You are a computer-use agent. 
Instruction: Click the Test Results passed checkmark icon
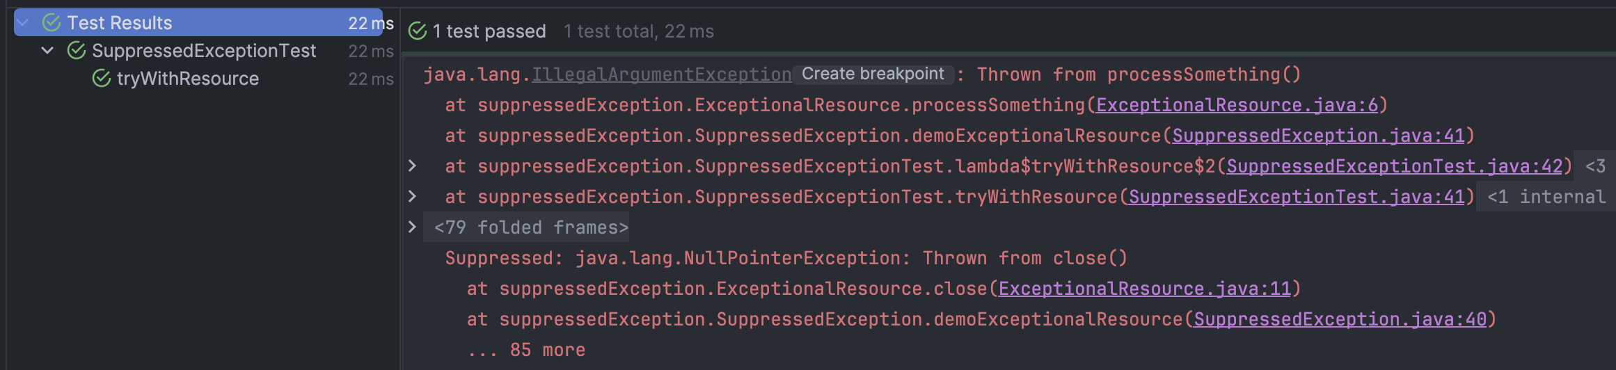(52, 23)
